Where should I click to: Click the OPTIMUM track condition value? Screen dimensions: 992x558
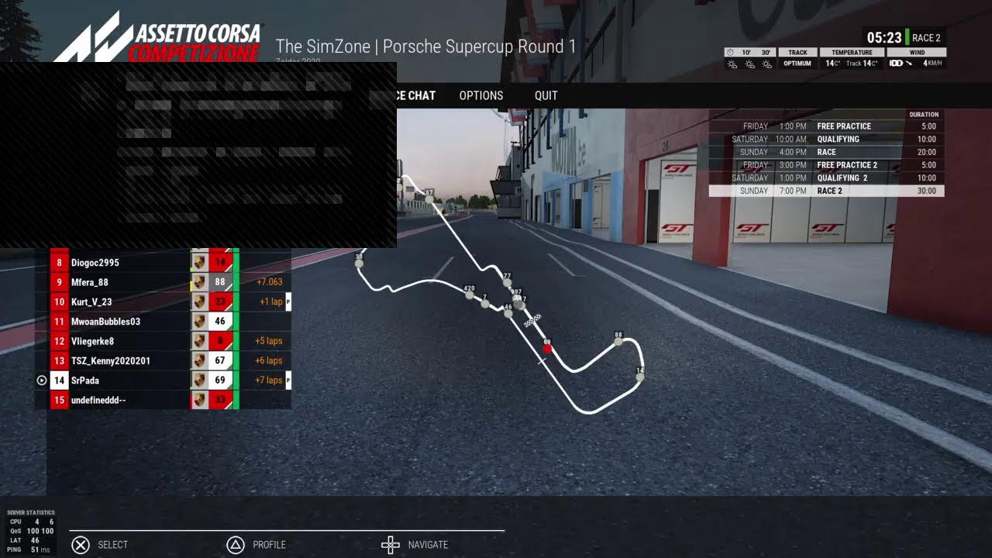point(797,64)
